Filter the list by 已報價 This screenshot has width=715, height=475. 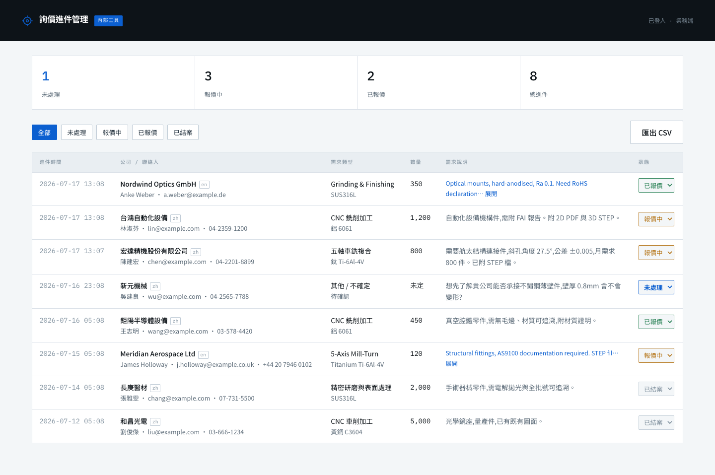coord(147,133)
